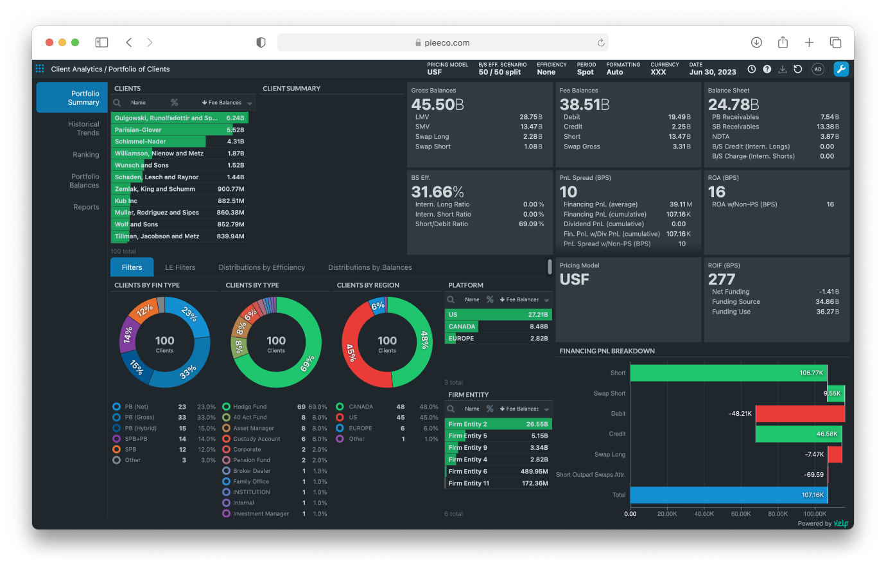Viewport: 886px width, 568px height.
Task: Open the Pricing Model USF selector
Action: (x=435, y=72)
